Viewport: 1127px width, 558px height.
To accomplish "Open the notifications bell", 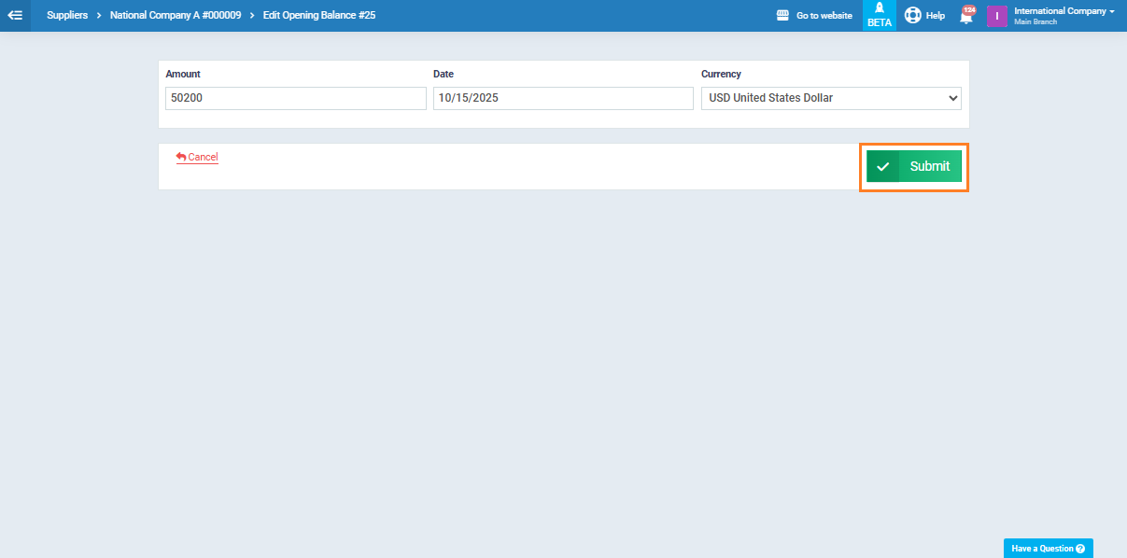I will (x=966, y=16).
